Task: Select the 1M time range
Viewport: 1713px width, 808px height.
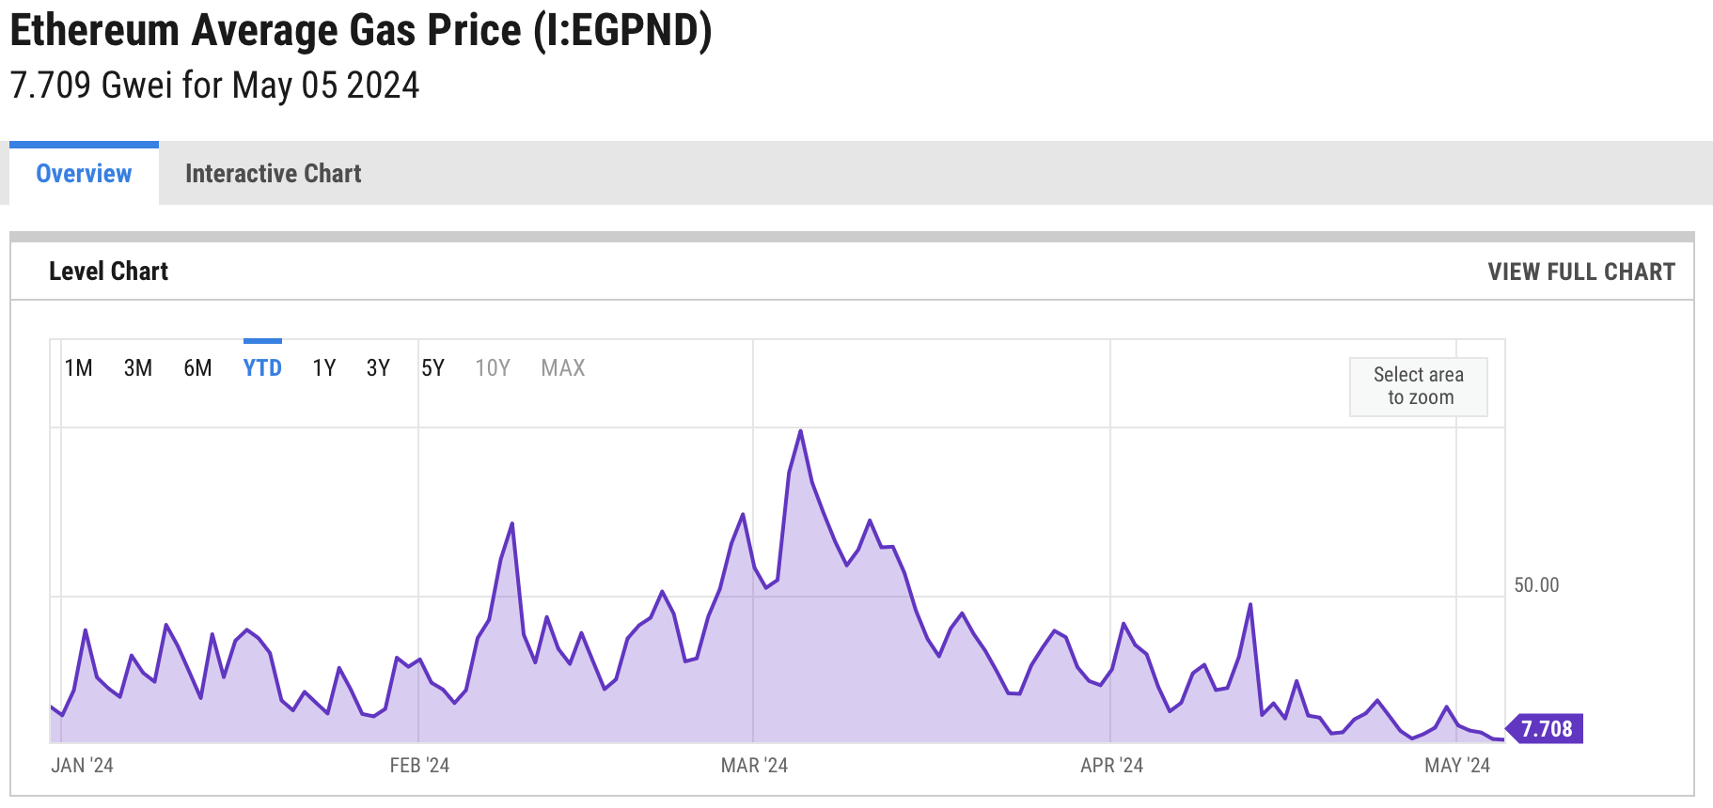Action: tap(78, 368)
